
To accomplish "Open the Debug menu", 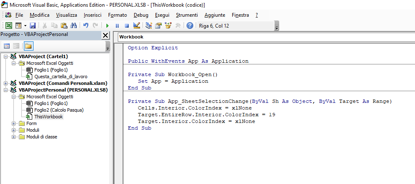I will [x=141, y=15].
